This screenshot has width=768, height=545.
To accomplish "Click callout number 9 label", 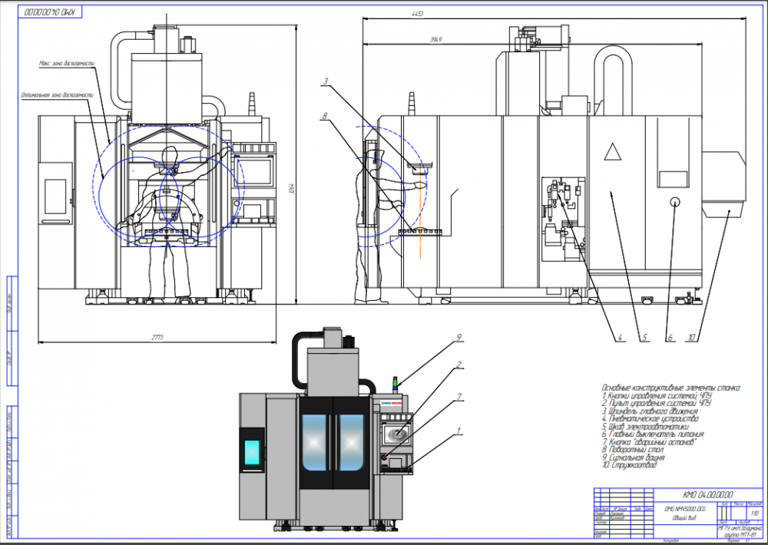I will (x=458, y=338).
